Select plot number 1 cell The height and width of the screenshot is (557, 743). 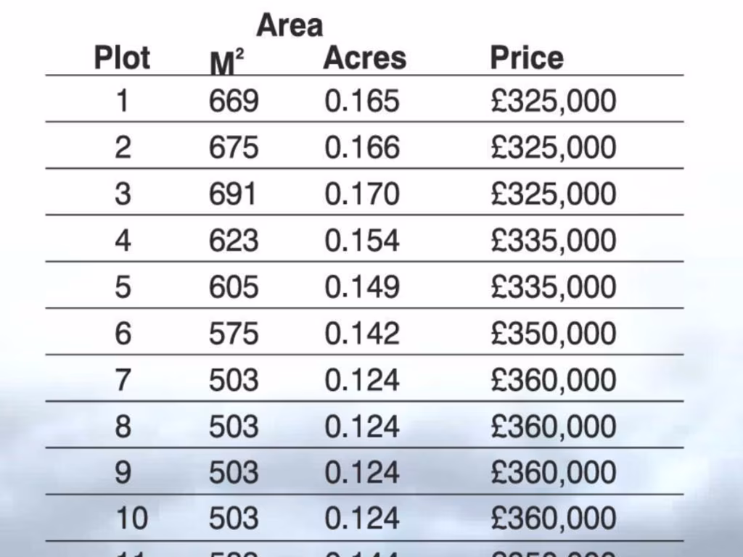coord(122,101)
